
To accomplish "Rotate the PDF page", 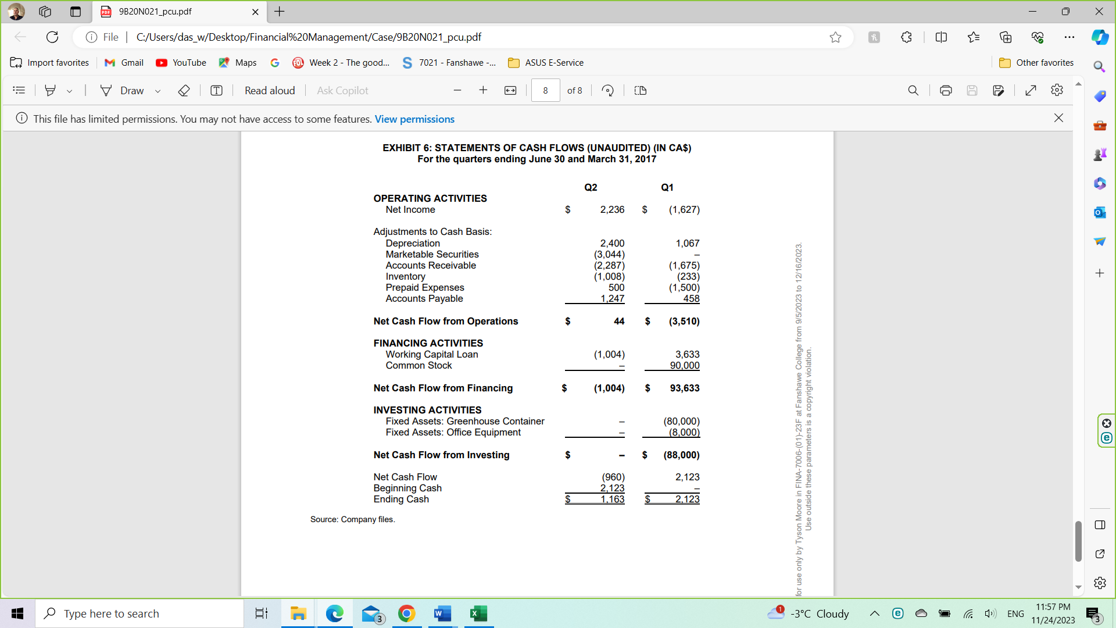I will coord(608,90).
